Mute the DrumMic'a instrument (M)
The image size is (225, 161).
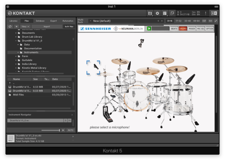point(69,121)
